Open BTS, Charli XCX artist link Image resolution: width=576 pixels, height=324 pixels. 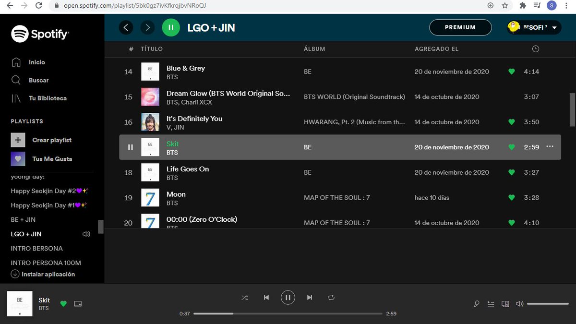(189, 102)
